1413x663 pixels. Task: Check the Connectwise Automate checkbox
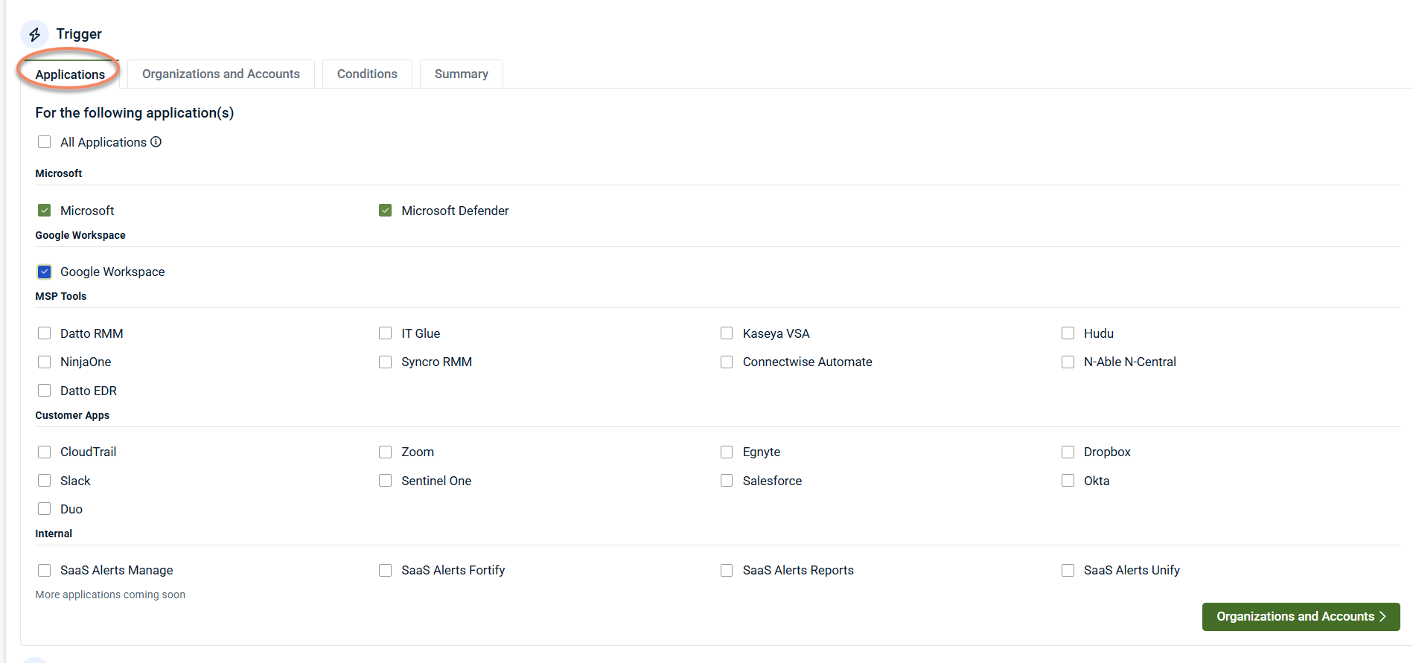(x=727, y=362)
